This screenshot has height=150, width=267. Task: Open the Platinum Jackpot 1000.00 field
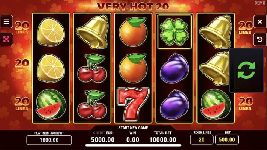pos(49,140)
